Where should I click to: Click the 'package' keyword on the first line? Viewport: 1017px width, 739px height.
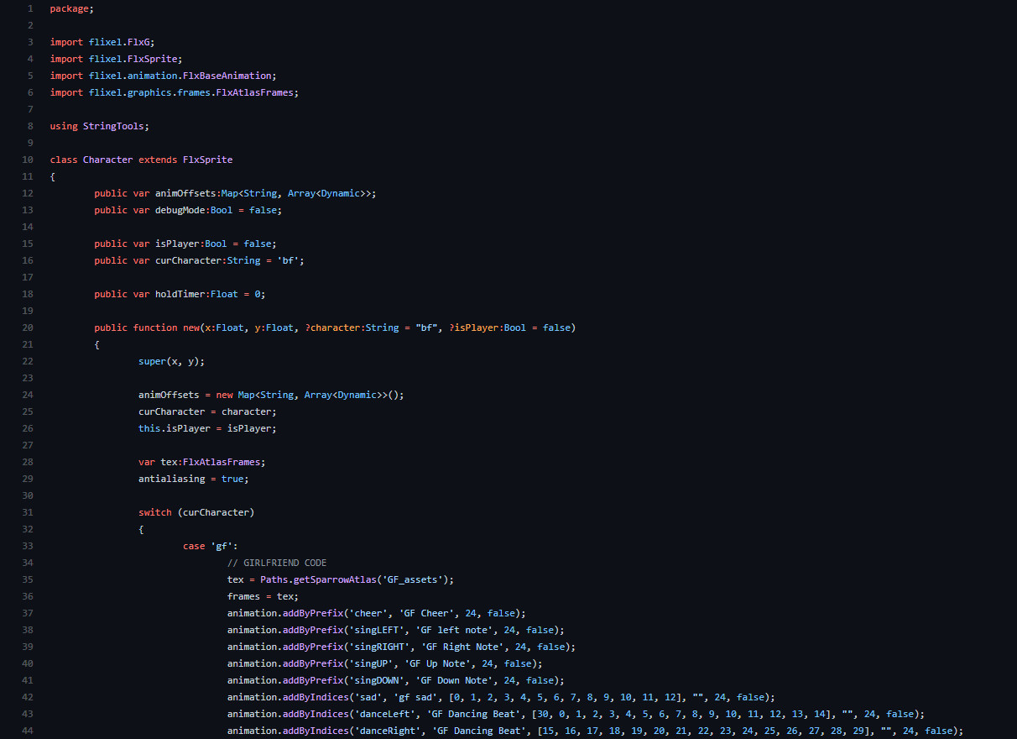[x=69, y=8]
